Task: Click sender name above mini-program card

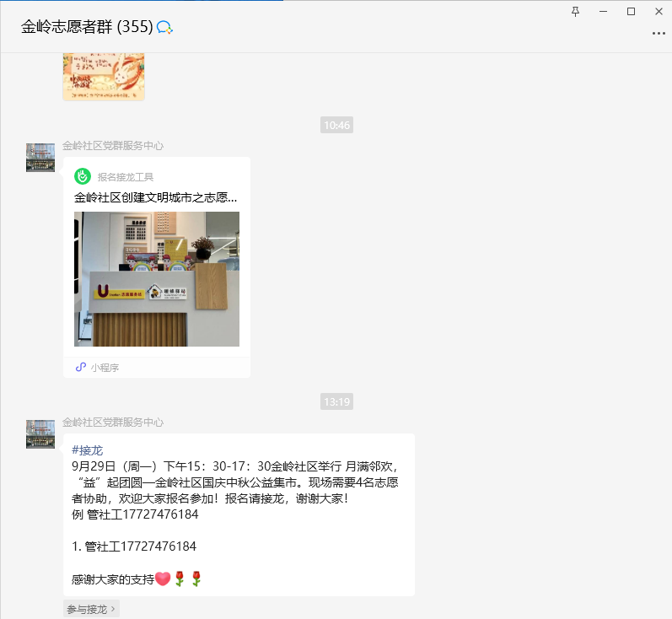Action: [113, 146]
